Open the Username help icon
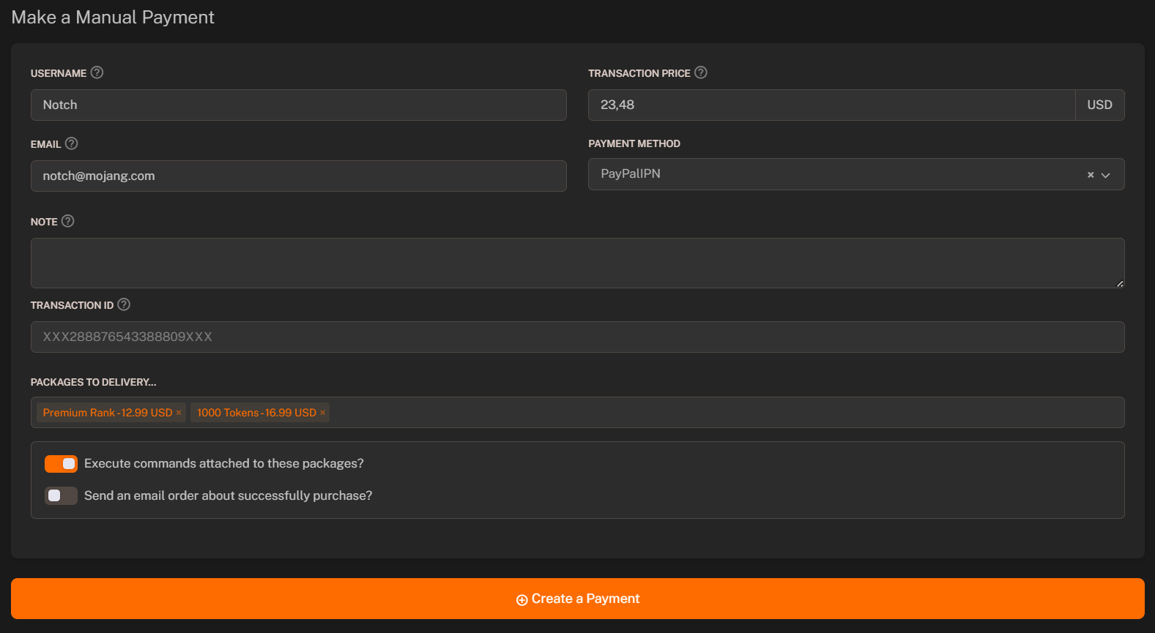Screen dimensions: 1155x633 97,72
